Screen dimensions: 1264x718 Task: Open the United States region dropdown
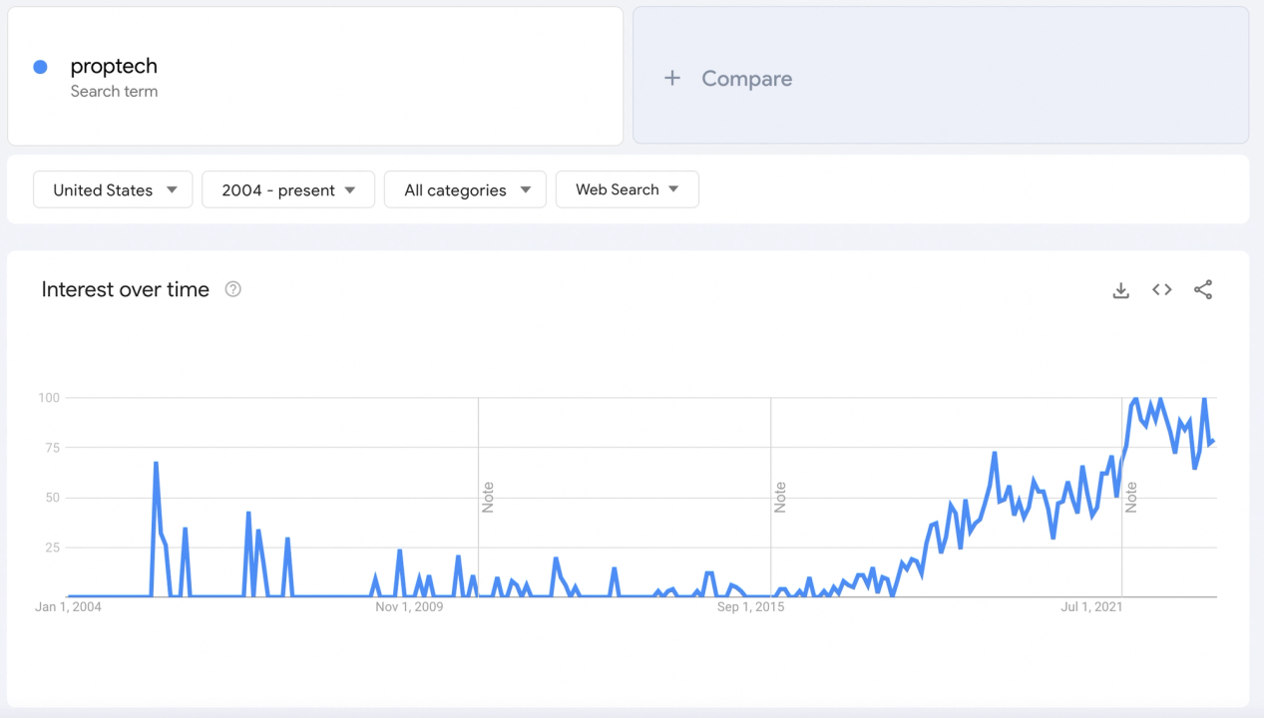click(113, 189)
